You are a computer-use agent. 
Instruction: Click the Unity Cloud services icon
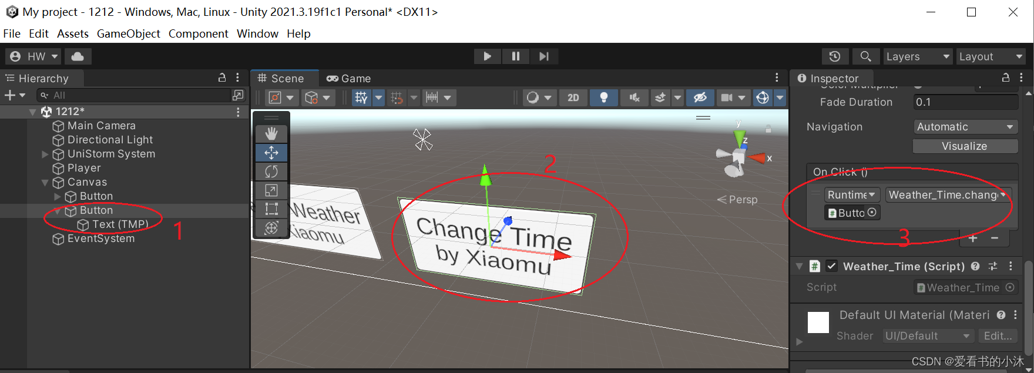click(78, 56)
